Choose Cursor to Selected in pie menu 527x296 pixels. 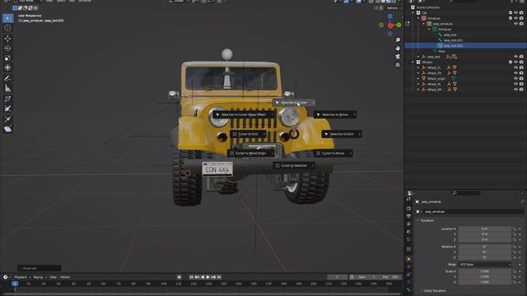(294, 166)
